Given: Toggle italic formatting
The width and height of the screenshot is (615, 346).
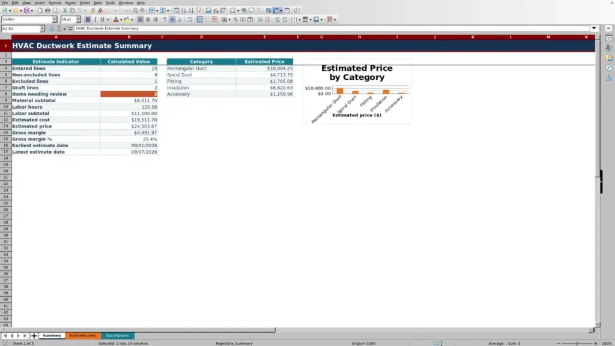Looking at the screenshot, I should [95, 20].
